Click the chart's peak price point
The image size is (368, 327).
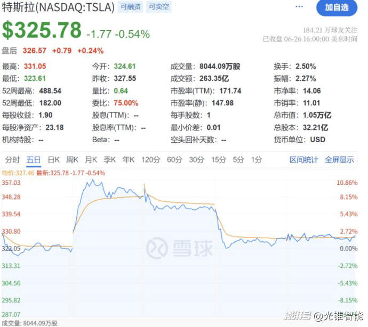tap(93, 180)
